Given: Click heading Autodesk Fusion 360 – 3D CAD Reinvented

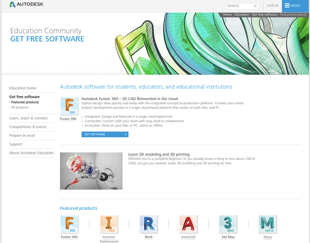Looking at the screenshot, I should [x=130, y=99].
